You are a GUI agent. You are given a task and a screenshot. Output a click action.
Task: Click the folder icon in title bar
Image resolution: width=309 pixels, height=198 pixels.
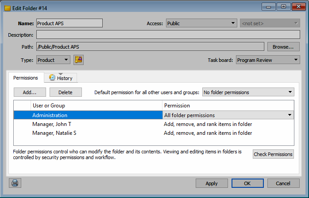(8, 7)
